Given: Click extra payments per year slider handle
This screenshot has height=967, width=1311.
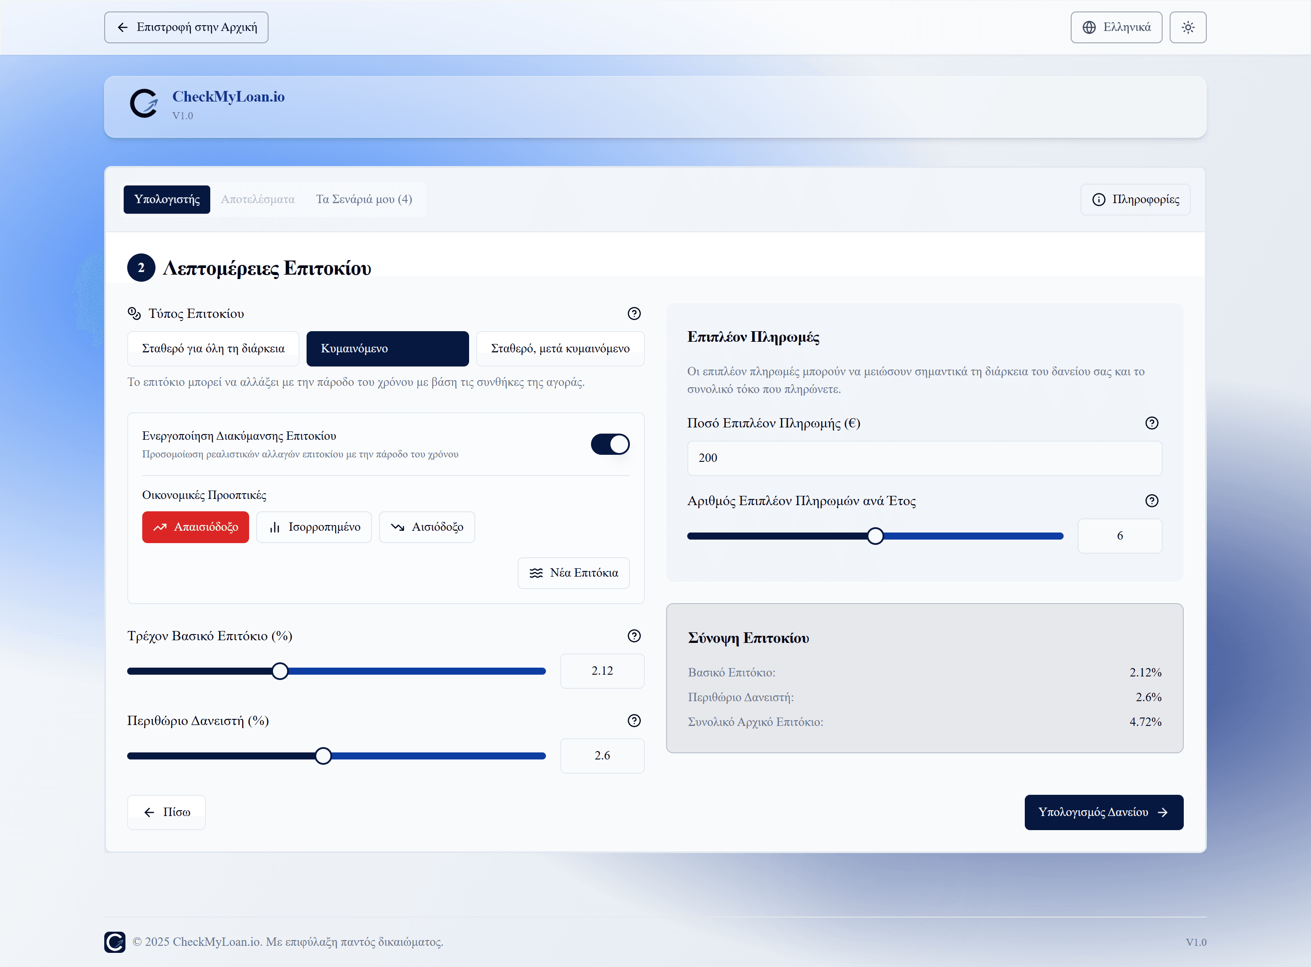Looking at the screenshot, I should (875, 536).
